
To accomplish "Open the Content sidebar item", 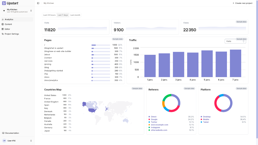I will [17, 24].
